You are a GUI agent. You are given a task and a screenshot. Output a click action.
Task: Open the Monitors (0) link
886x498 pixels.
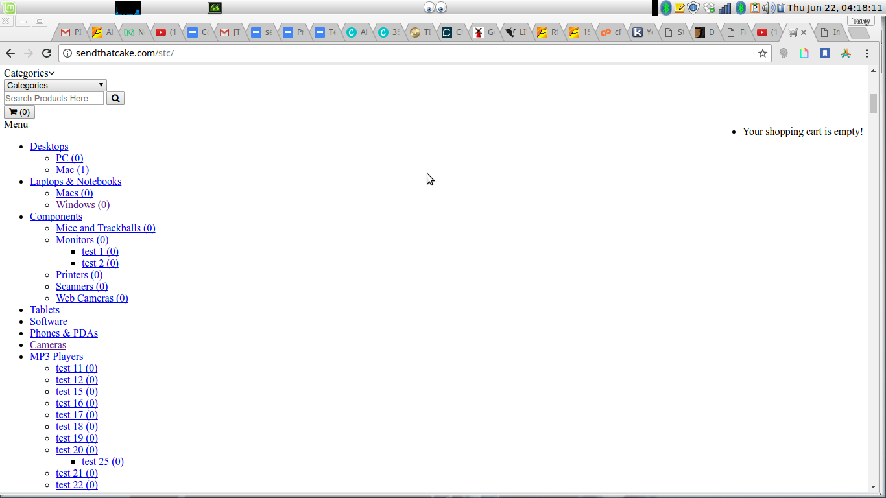(82, 239)
